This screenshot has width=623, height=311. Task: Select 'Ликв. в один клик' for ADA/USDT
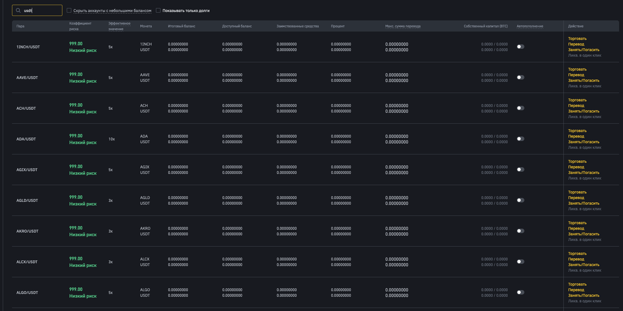(585, 148)
